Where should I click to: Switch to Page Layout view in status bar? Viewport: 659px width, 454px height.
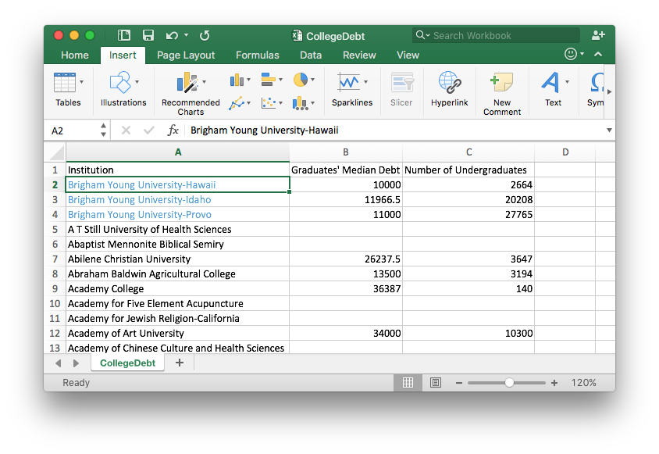436,382
